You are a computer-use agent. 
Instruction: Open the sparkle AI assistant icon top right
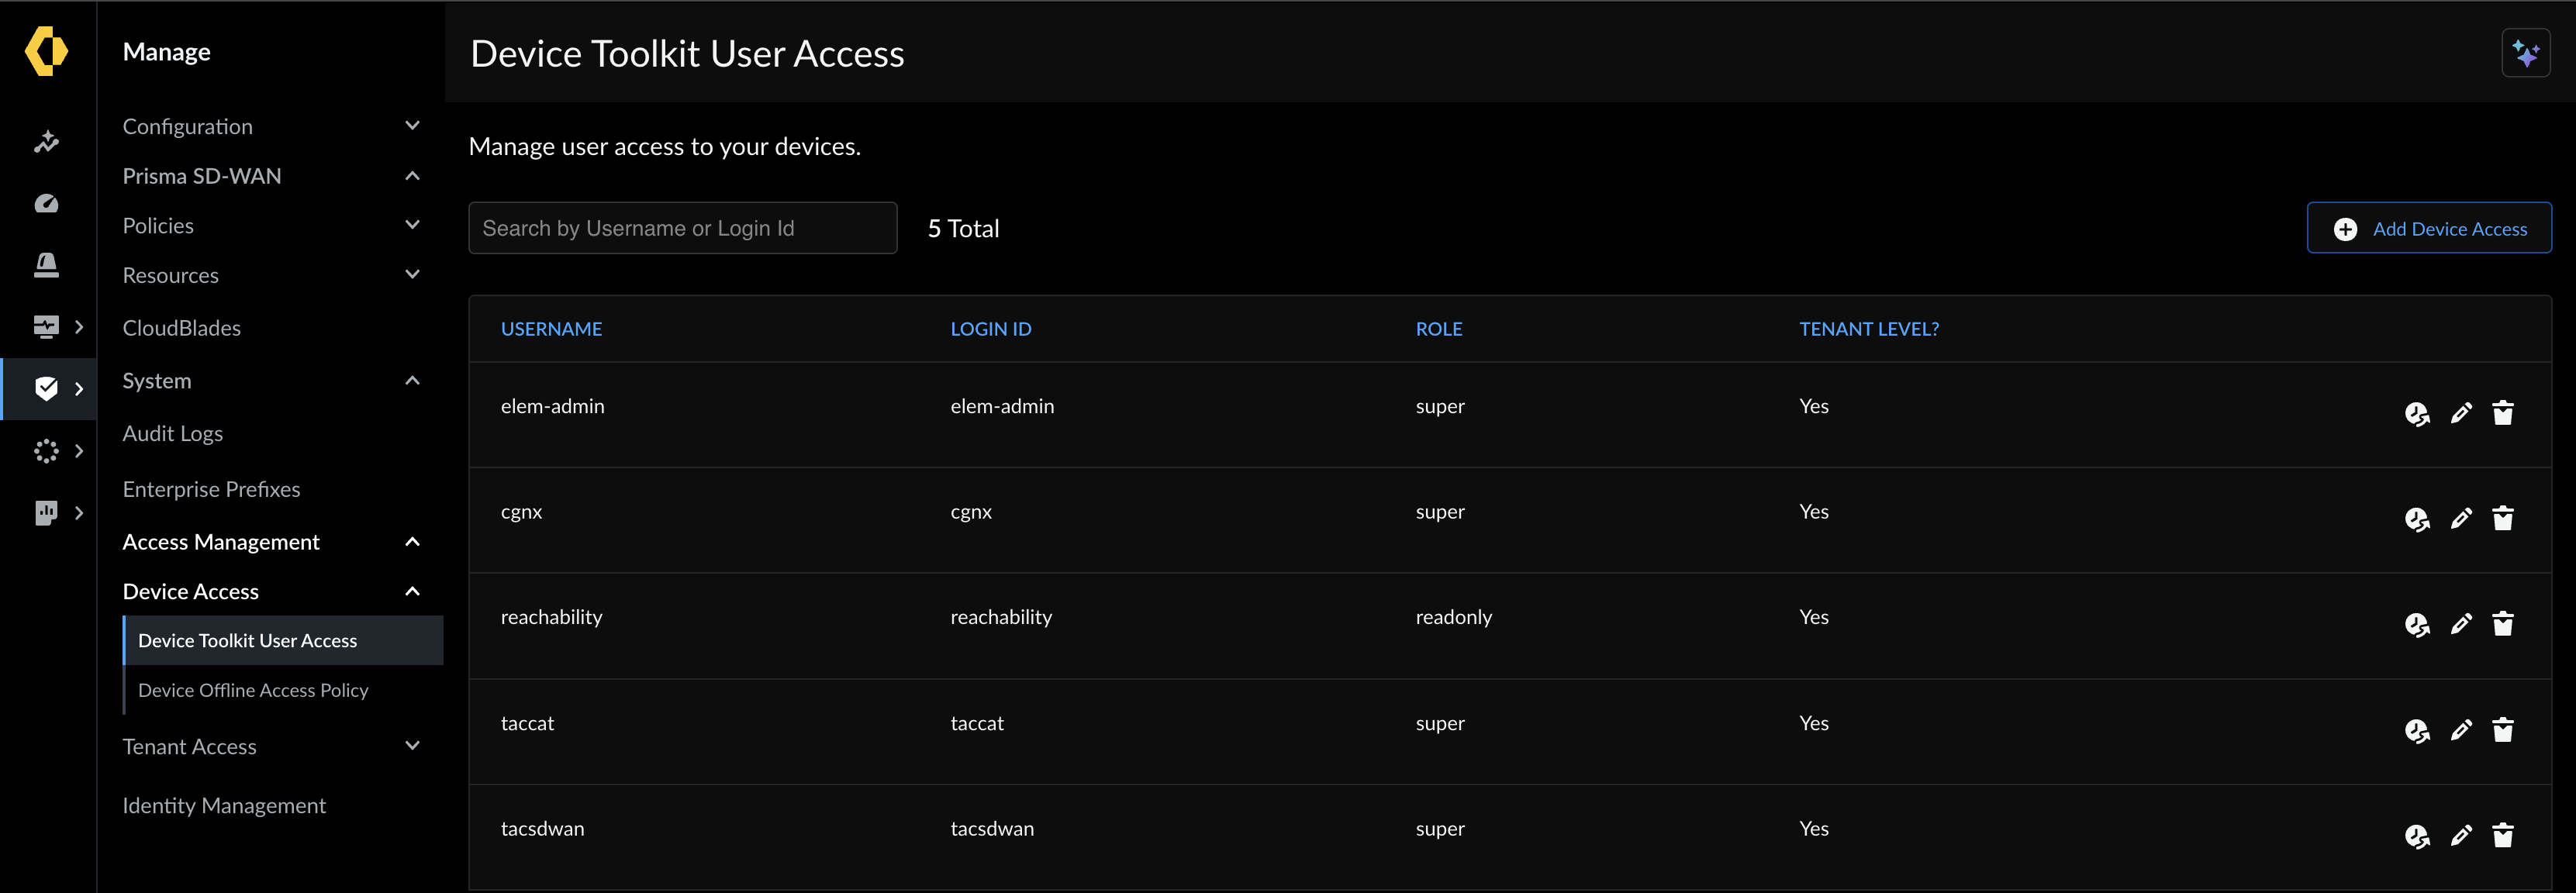tap(2526, 53)
